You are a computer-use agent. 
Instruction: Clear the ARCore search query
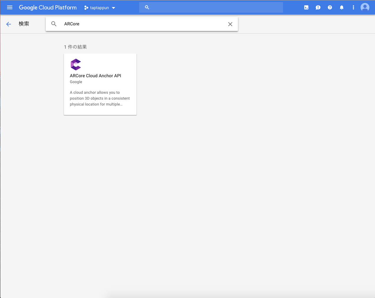click(230, 24)
